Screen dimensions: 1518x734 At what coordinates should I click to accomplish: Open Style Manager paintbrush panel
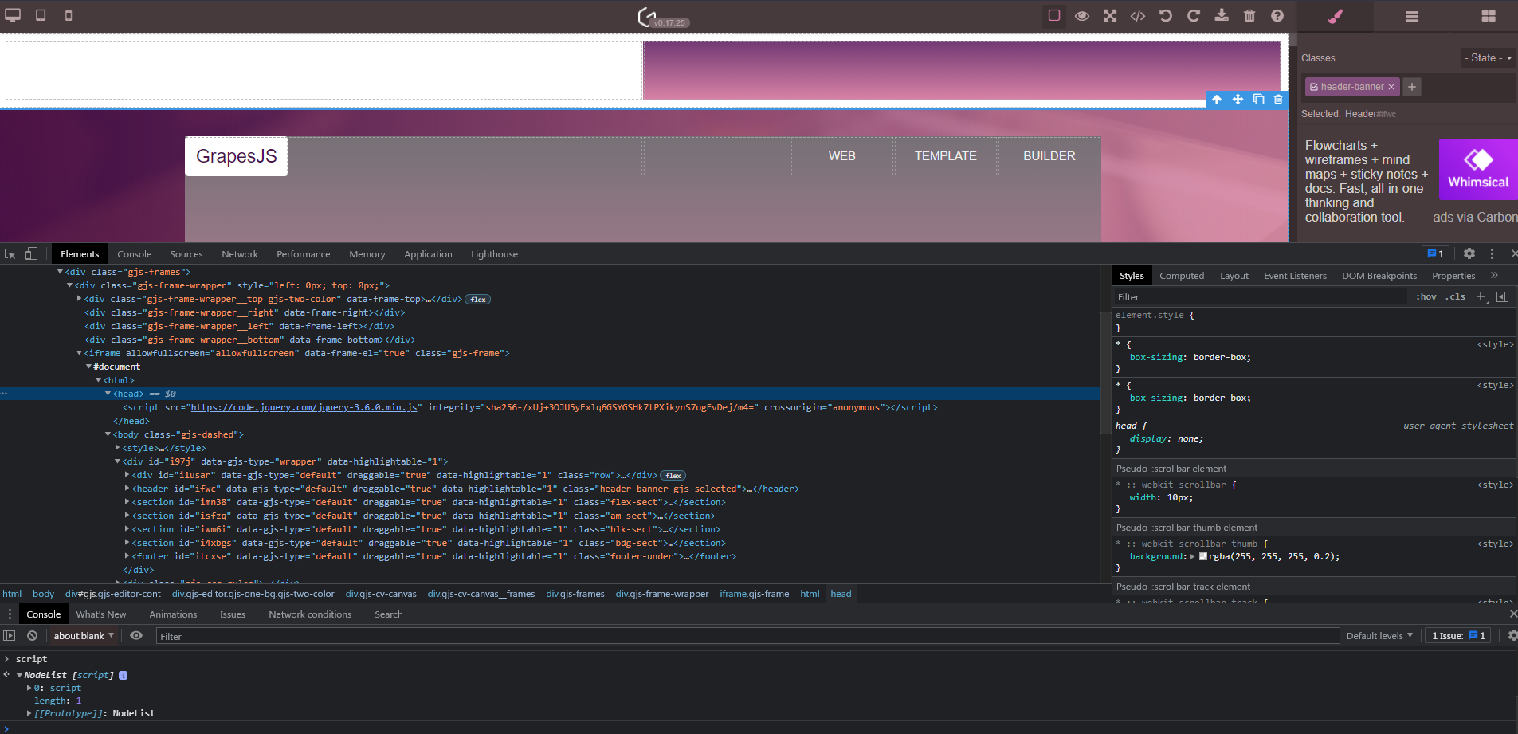pyautogui.click(x=1336, y=16)
